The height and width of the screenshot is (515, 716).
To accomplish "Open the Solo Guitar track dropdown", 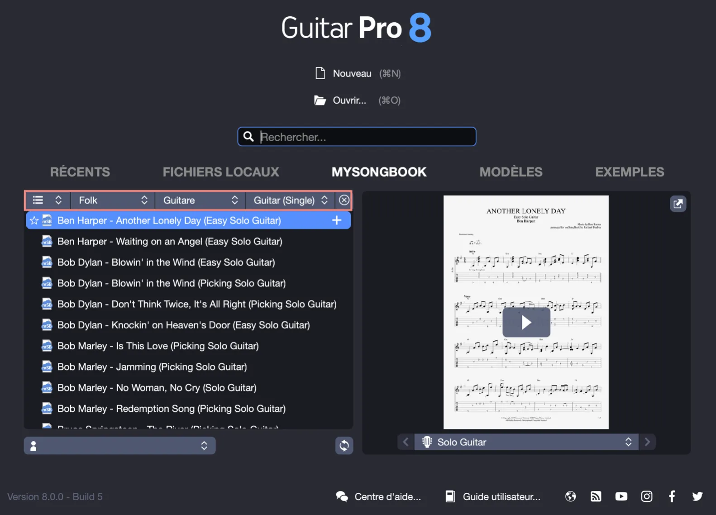I will point(526,442).
